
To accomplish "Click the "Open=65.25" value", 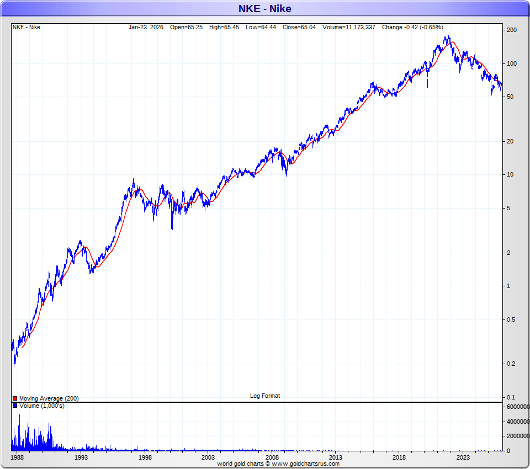I will [x=186, y=27].
